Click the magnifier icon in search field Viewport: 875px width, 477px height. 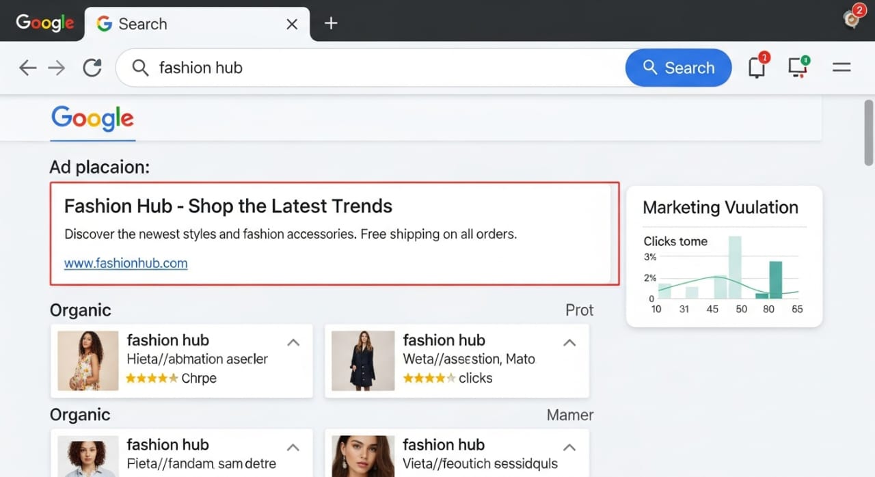click(140, 68)
